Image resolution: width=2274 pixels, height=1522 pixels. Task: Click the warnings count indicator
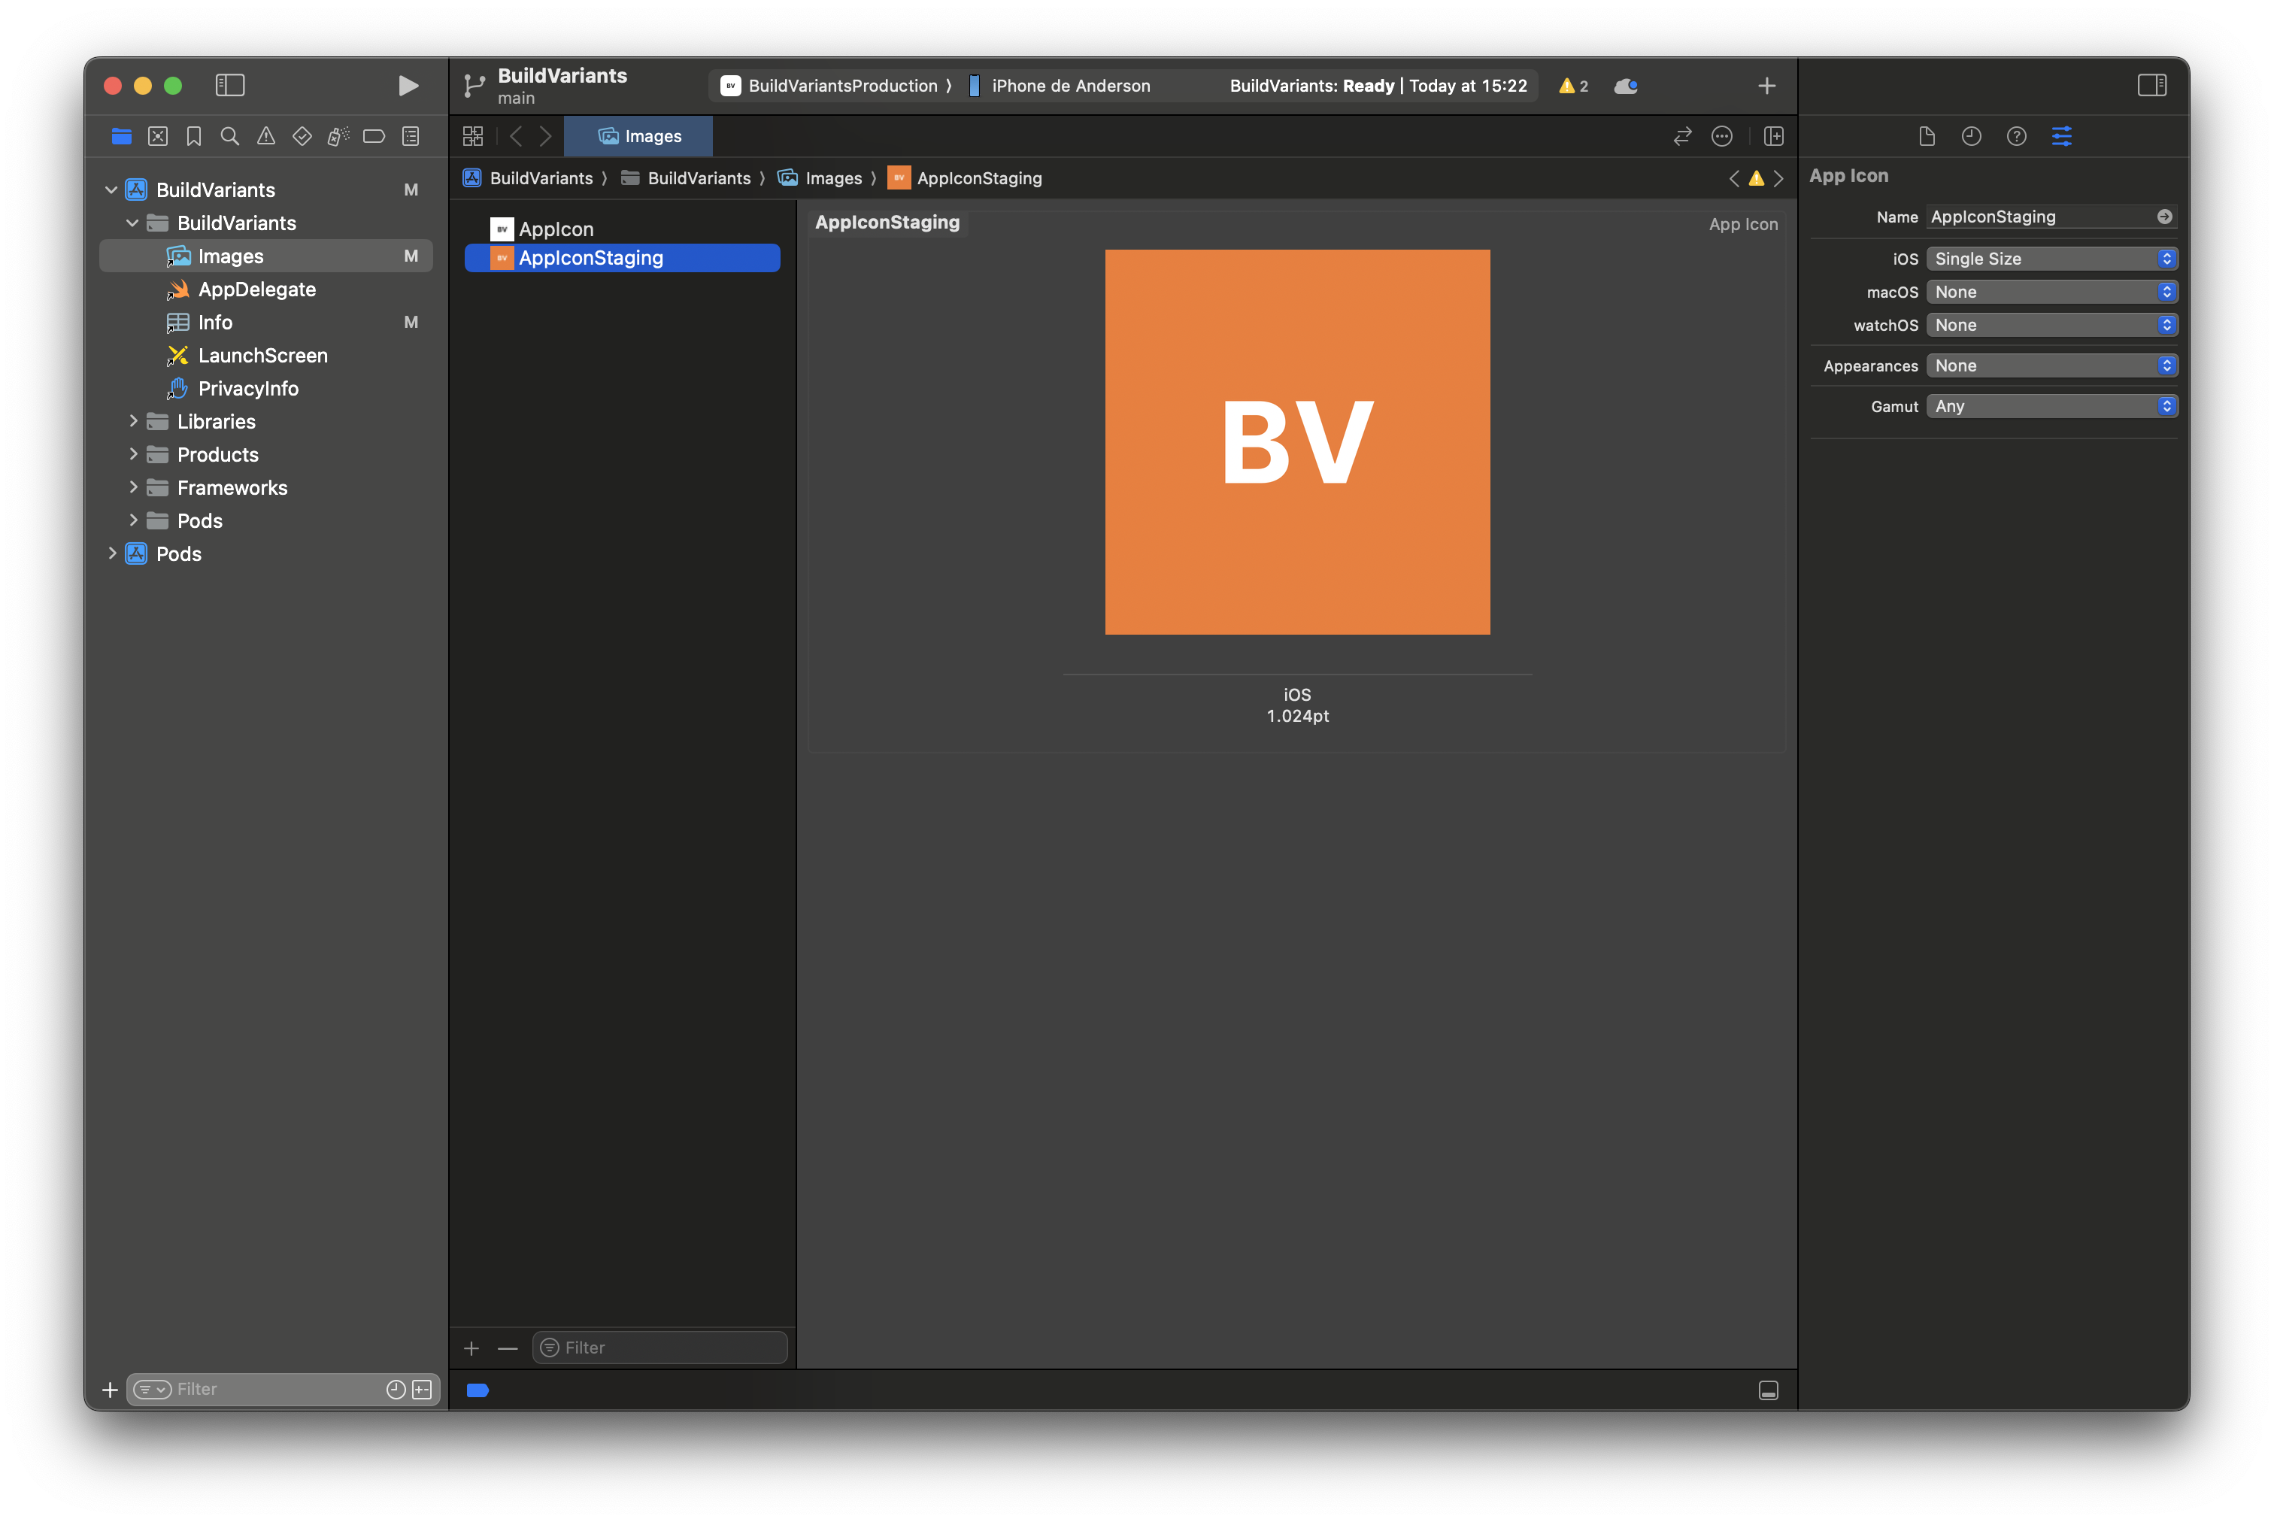pyautogui.click(x=1573, y=86)
